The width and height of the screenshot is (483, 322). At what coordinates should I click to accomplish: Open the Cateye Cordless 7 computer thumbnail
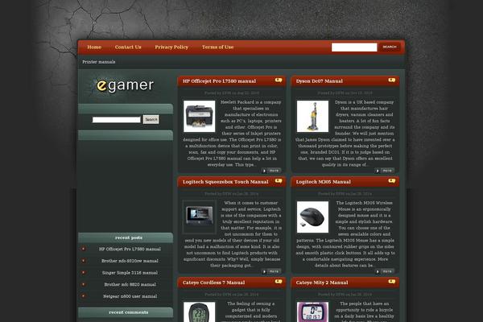pyautogui.click(x=200, y=312)
